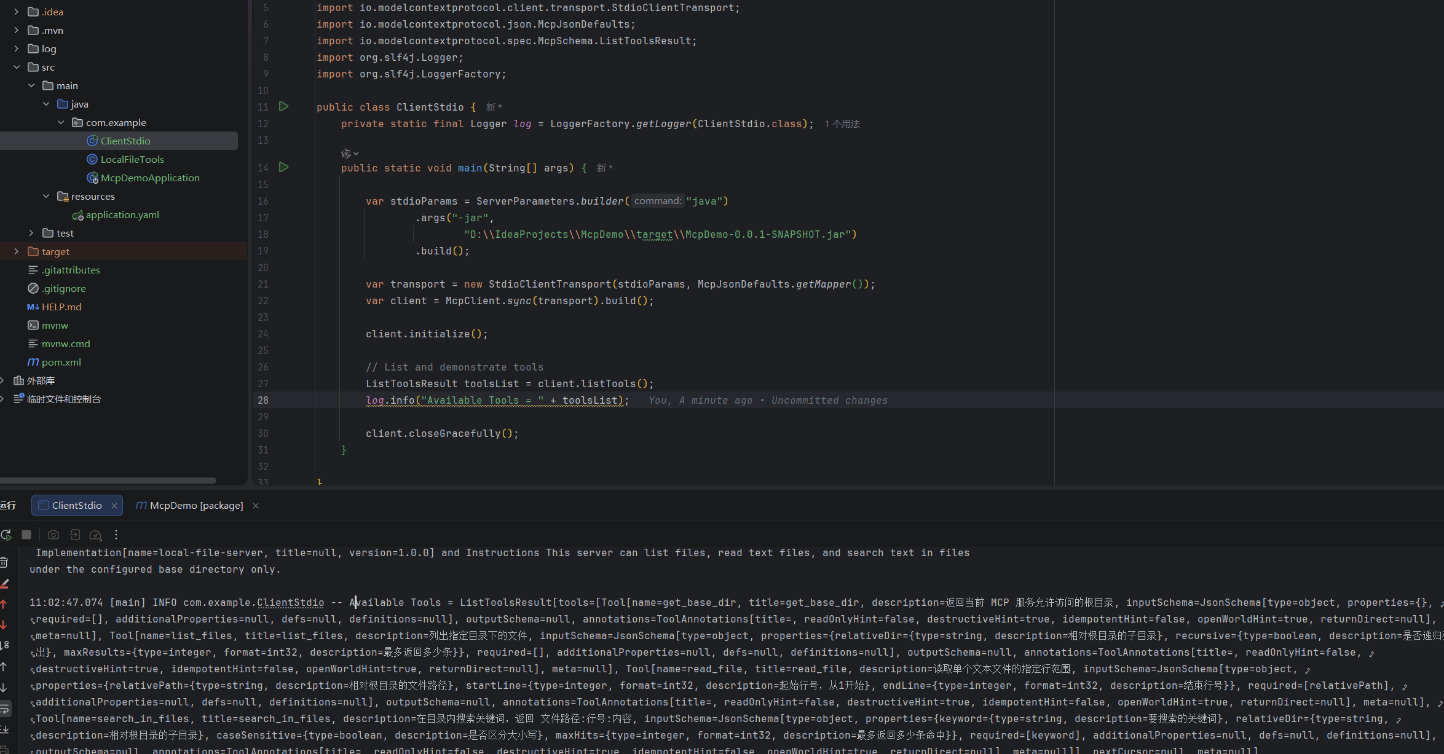Collapse the src folder
Image resolution: width=1444 pixels, height=754 pixels.
click(x=17, y=67)
